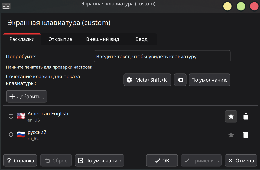The width and height of the screenshot is (260, 170).
Task: Click drag handle of русский layout
Action: 11,135
